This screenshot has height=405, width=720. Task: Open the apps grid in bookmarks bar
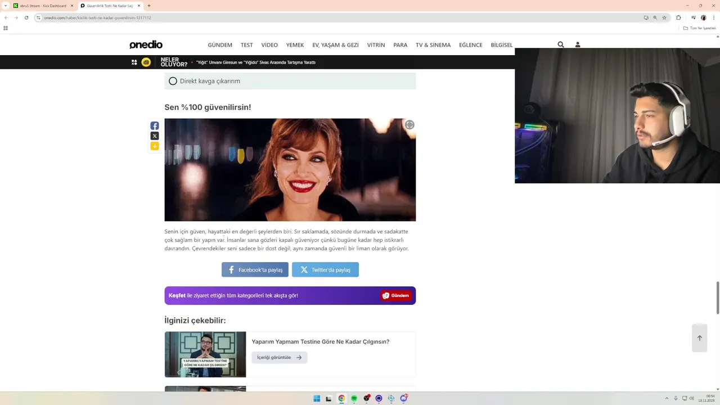[6, 28]
